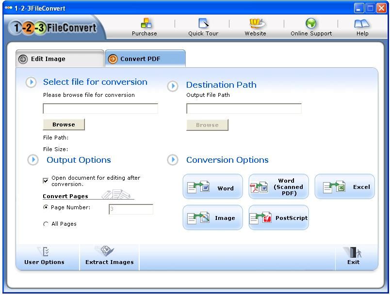Open Extract Images
The height and width of the screenshot is (295, 390).
110,257
